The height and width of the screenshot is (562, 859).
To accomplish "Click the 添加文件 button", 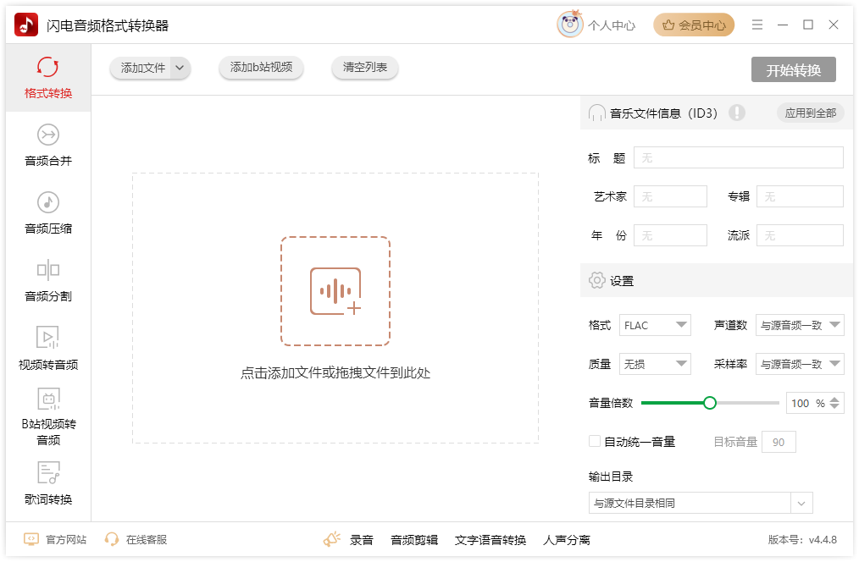I will click(x=142, y=68).
